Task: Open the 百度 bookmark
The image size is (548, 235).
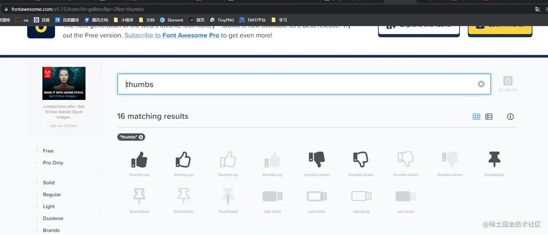Action: point(42,20)
